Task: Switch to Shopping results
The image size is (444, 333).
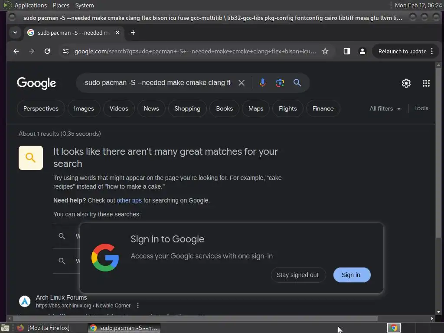Action: pyautogui.click(x=187, y=108)
